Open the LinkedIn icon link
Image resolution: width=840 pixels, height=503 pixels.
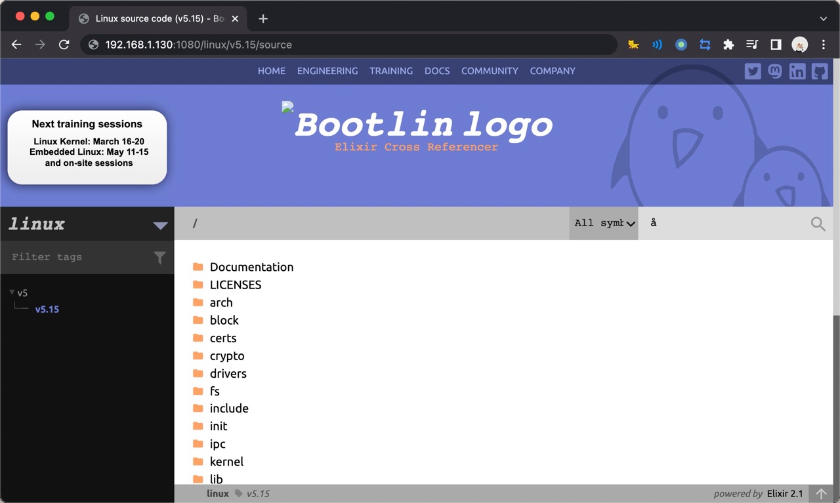797,71
